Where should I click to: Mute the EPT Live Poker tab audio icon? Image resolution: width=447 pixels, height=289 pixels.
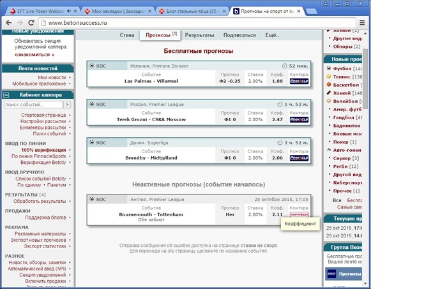[x=69, y=11]
